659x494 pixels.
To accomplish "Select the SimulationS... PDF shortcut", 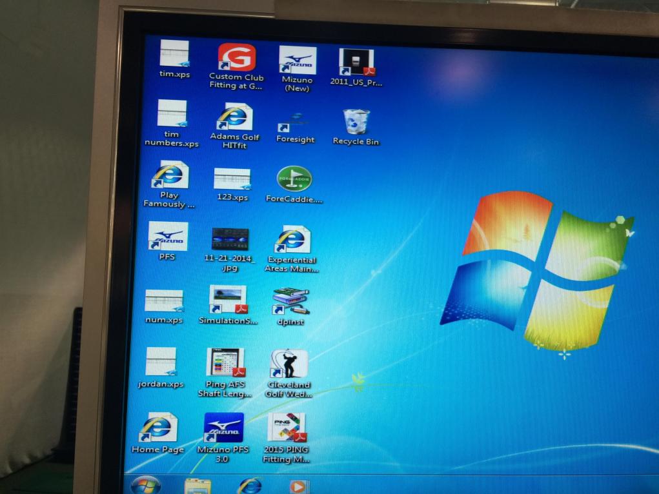I will (x=228, y=300).
